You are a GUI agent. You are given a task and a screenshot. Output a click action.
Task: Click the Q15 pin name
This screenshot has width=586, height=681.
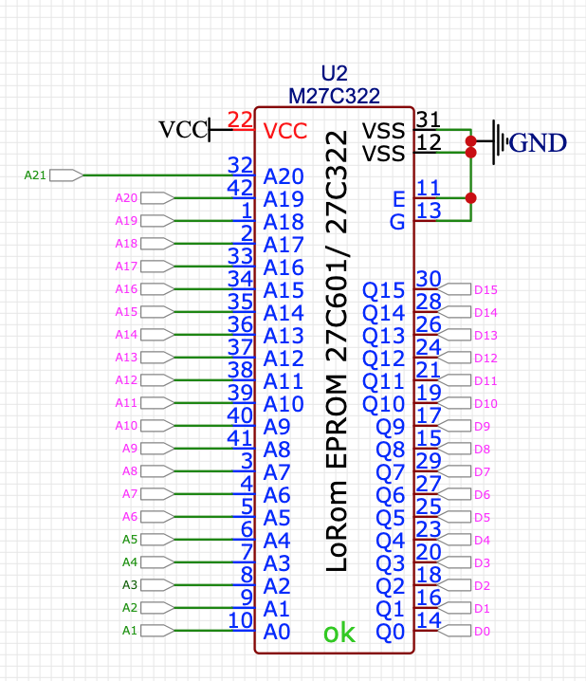(384, 290)
